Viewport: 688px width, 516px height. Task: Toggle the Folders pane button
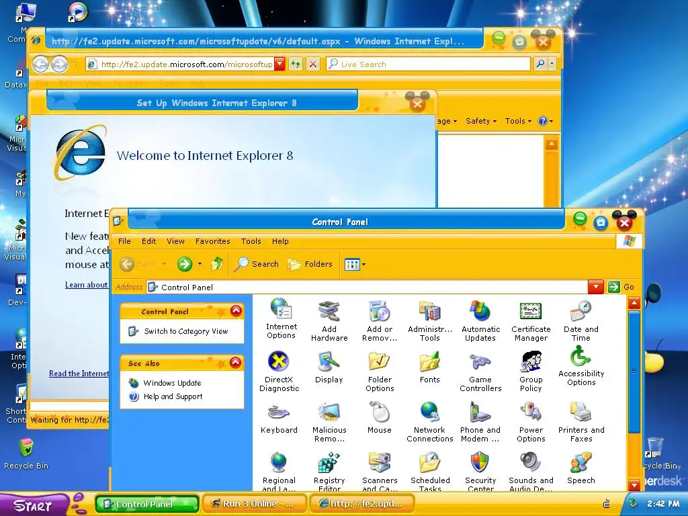pos(310,263)
